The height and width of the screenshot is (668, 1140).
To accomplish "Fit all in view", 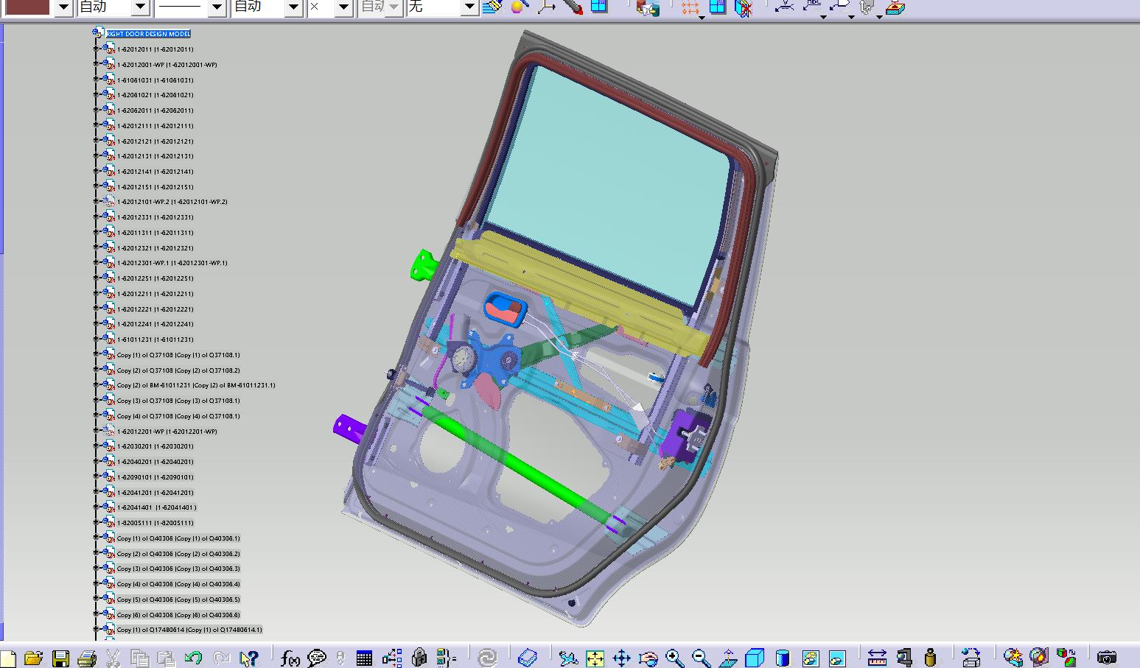I will (595, 657).
